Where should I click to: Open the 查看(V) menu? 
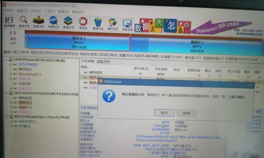tap(63, 12)
